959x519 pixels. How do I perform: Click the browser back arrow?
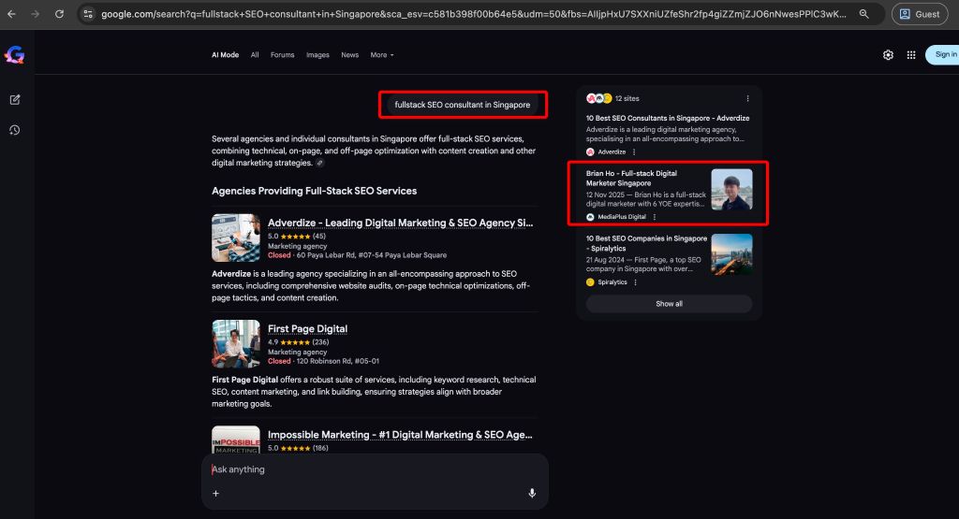tap(11, 13)
